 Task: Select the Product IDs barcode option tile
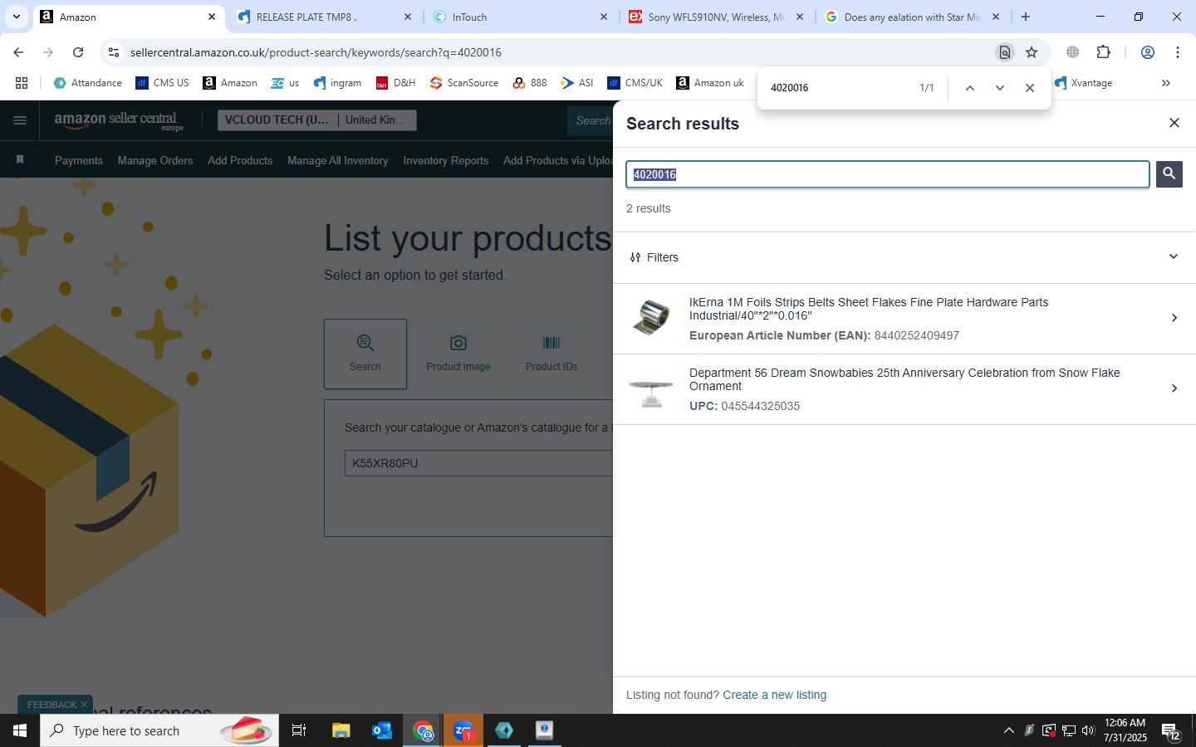551,354
